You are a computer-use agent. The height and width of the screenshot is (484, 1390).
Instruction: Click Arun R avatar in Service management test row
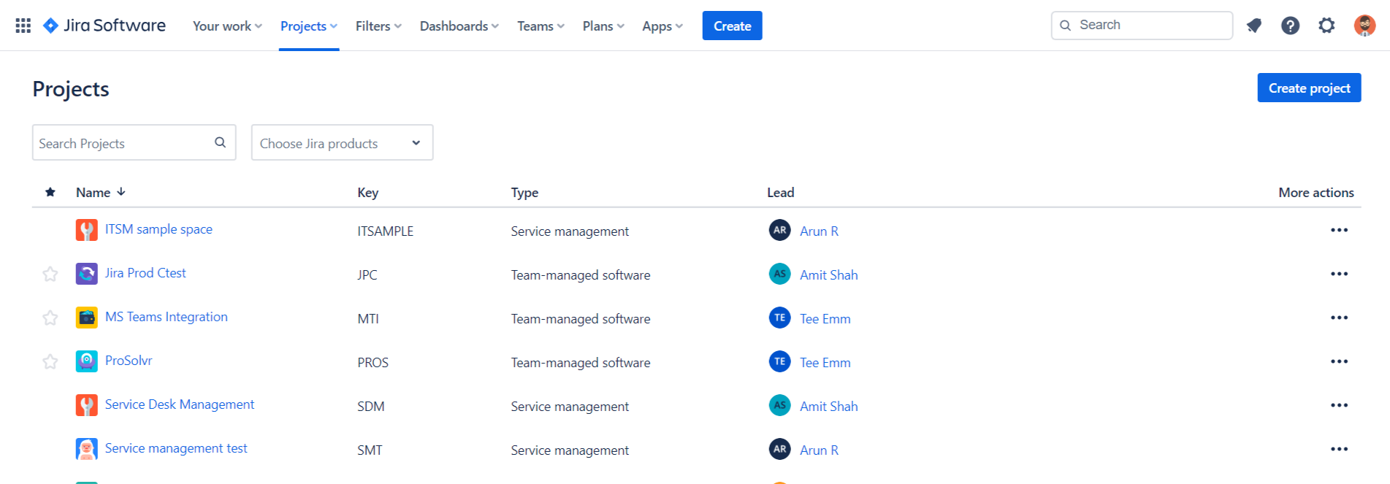click(x=780, y=449)
